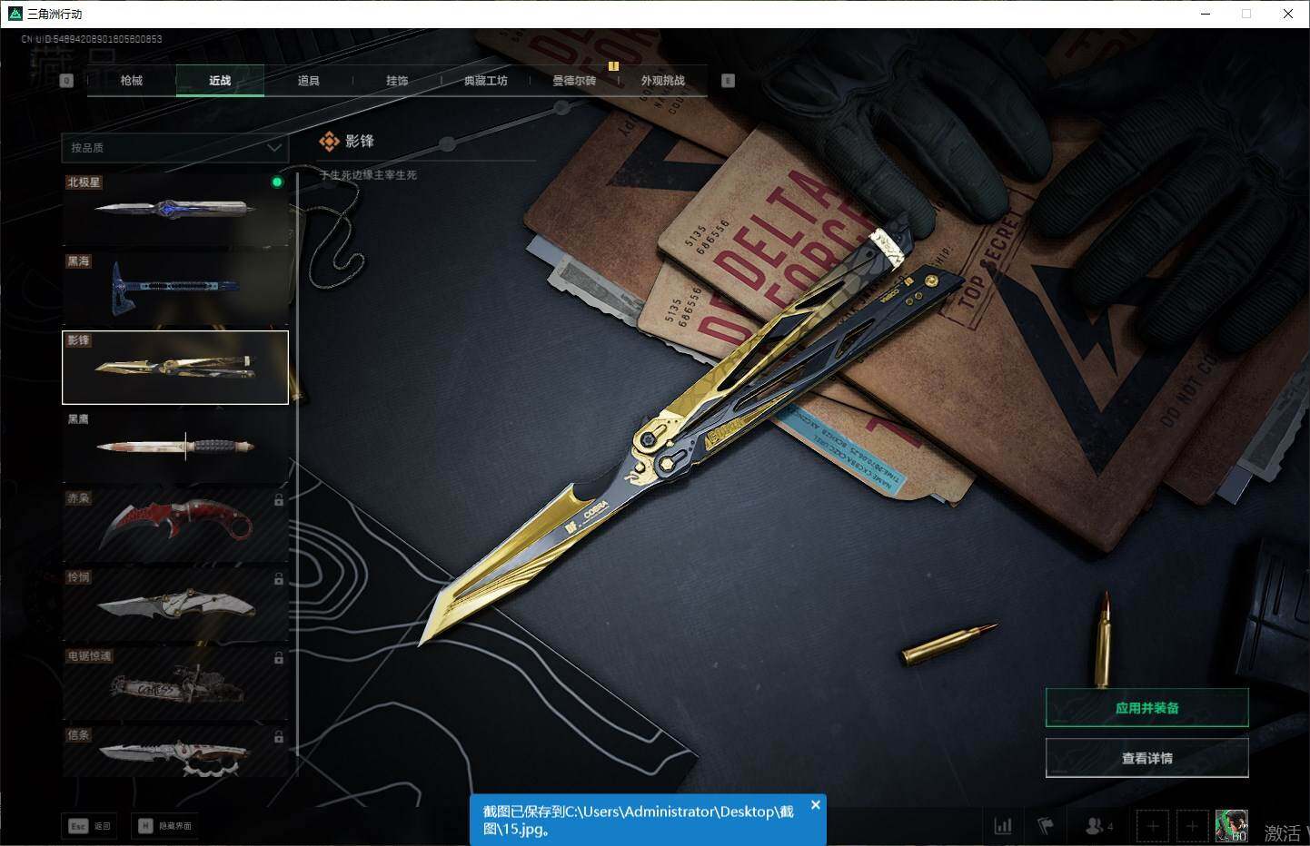Image resolution: width=1310 pixels, height=846 pixels.
Task: Select the 北极星 knife skin
Action: 175,210
